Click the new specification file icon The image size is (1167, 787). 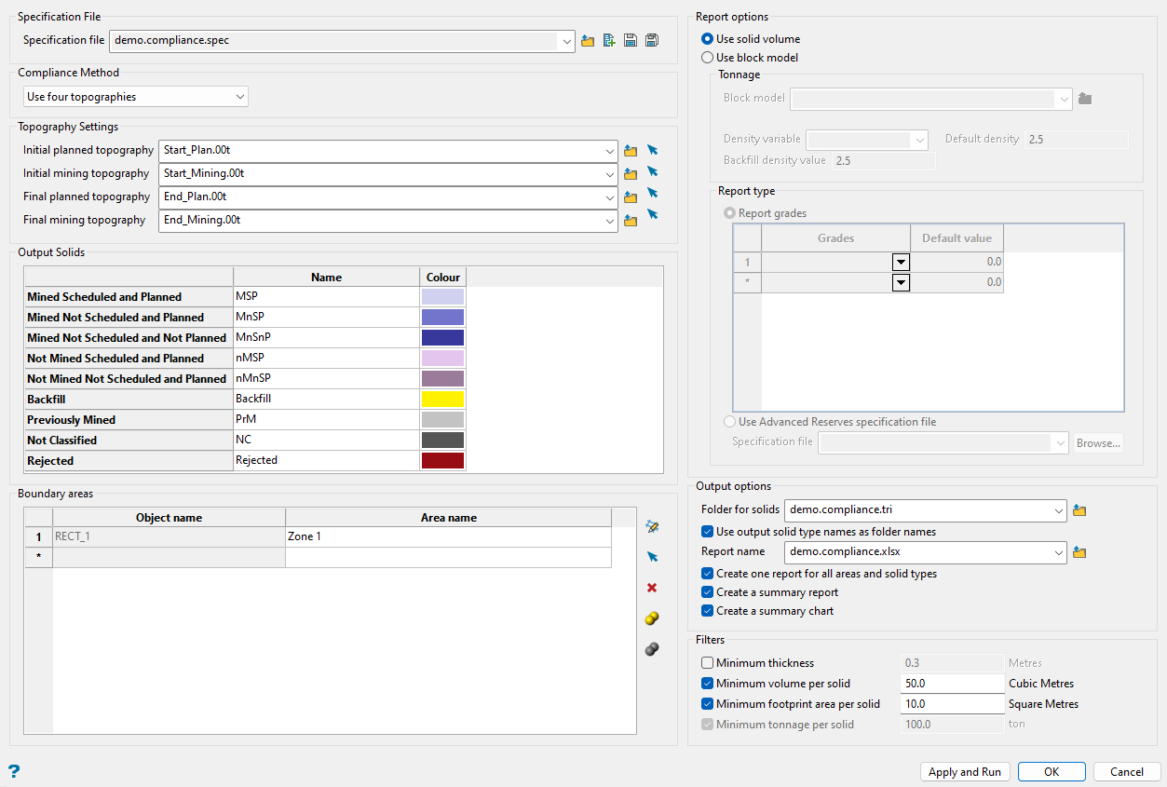click(x=609, y=40)
